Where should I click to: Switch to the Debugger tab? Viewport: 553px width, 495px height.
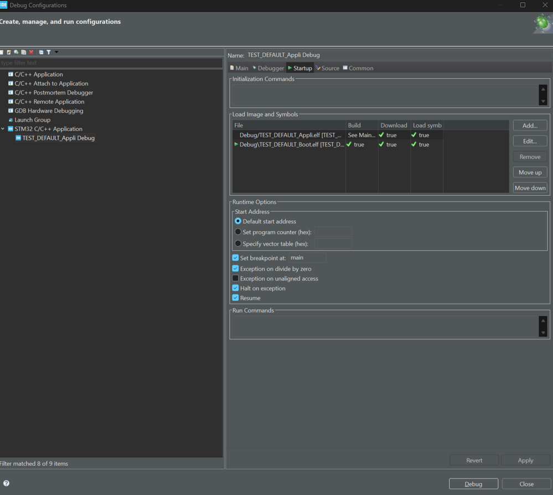(268, 68)
